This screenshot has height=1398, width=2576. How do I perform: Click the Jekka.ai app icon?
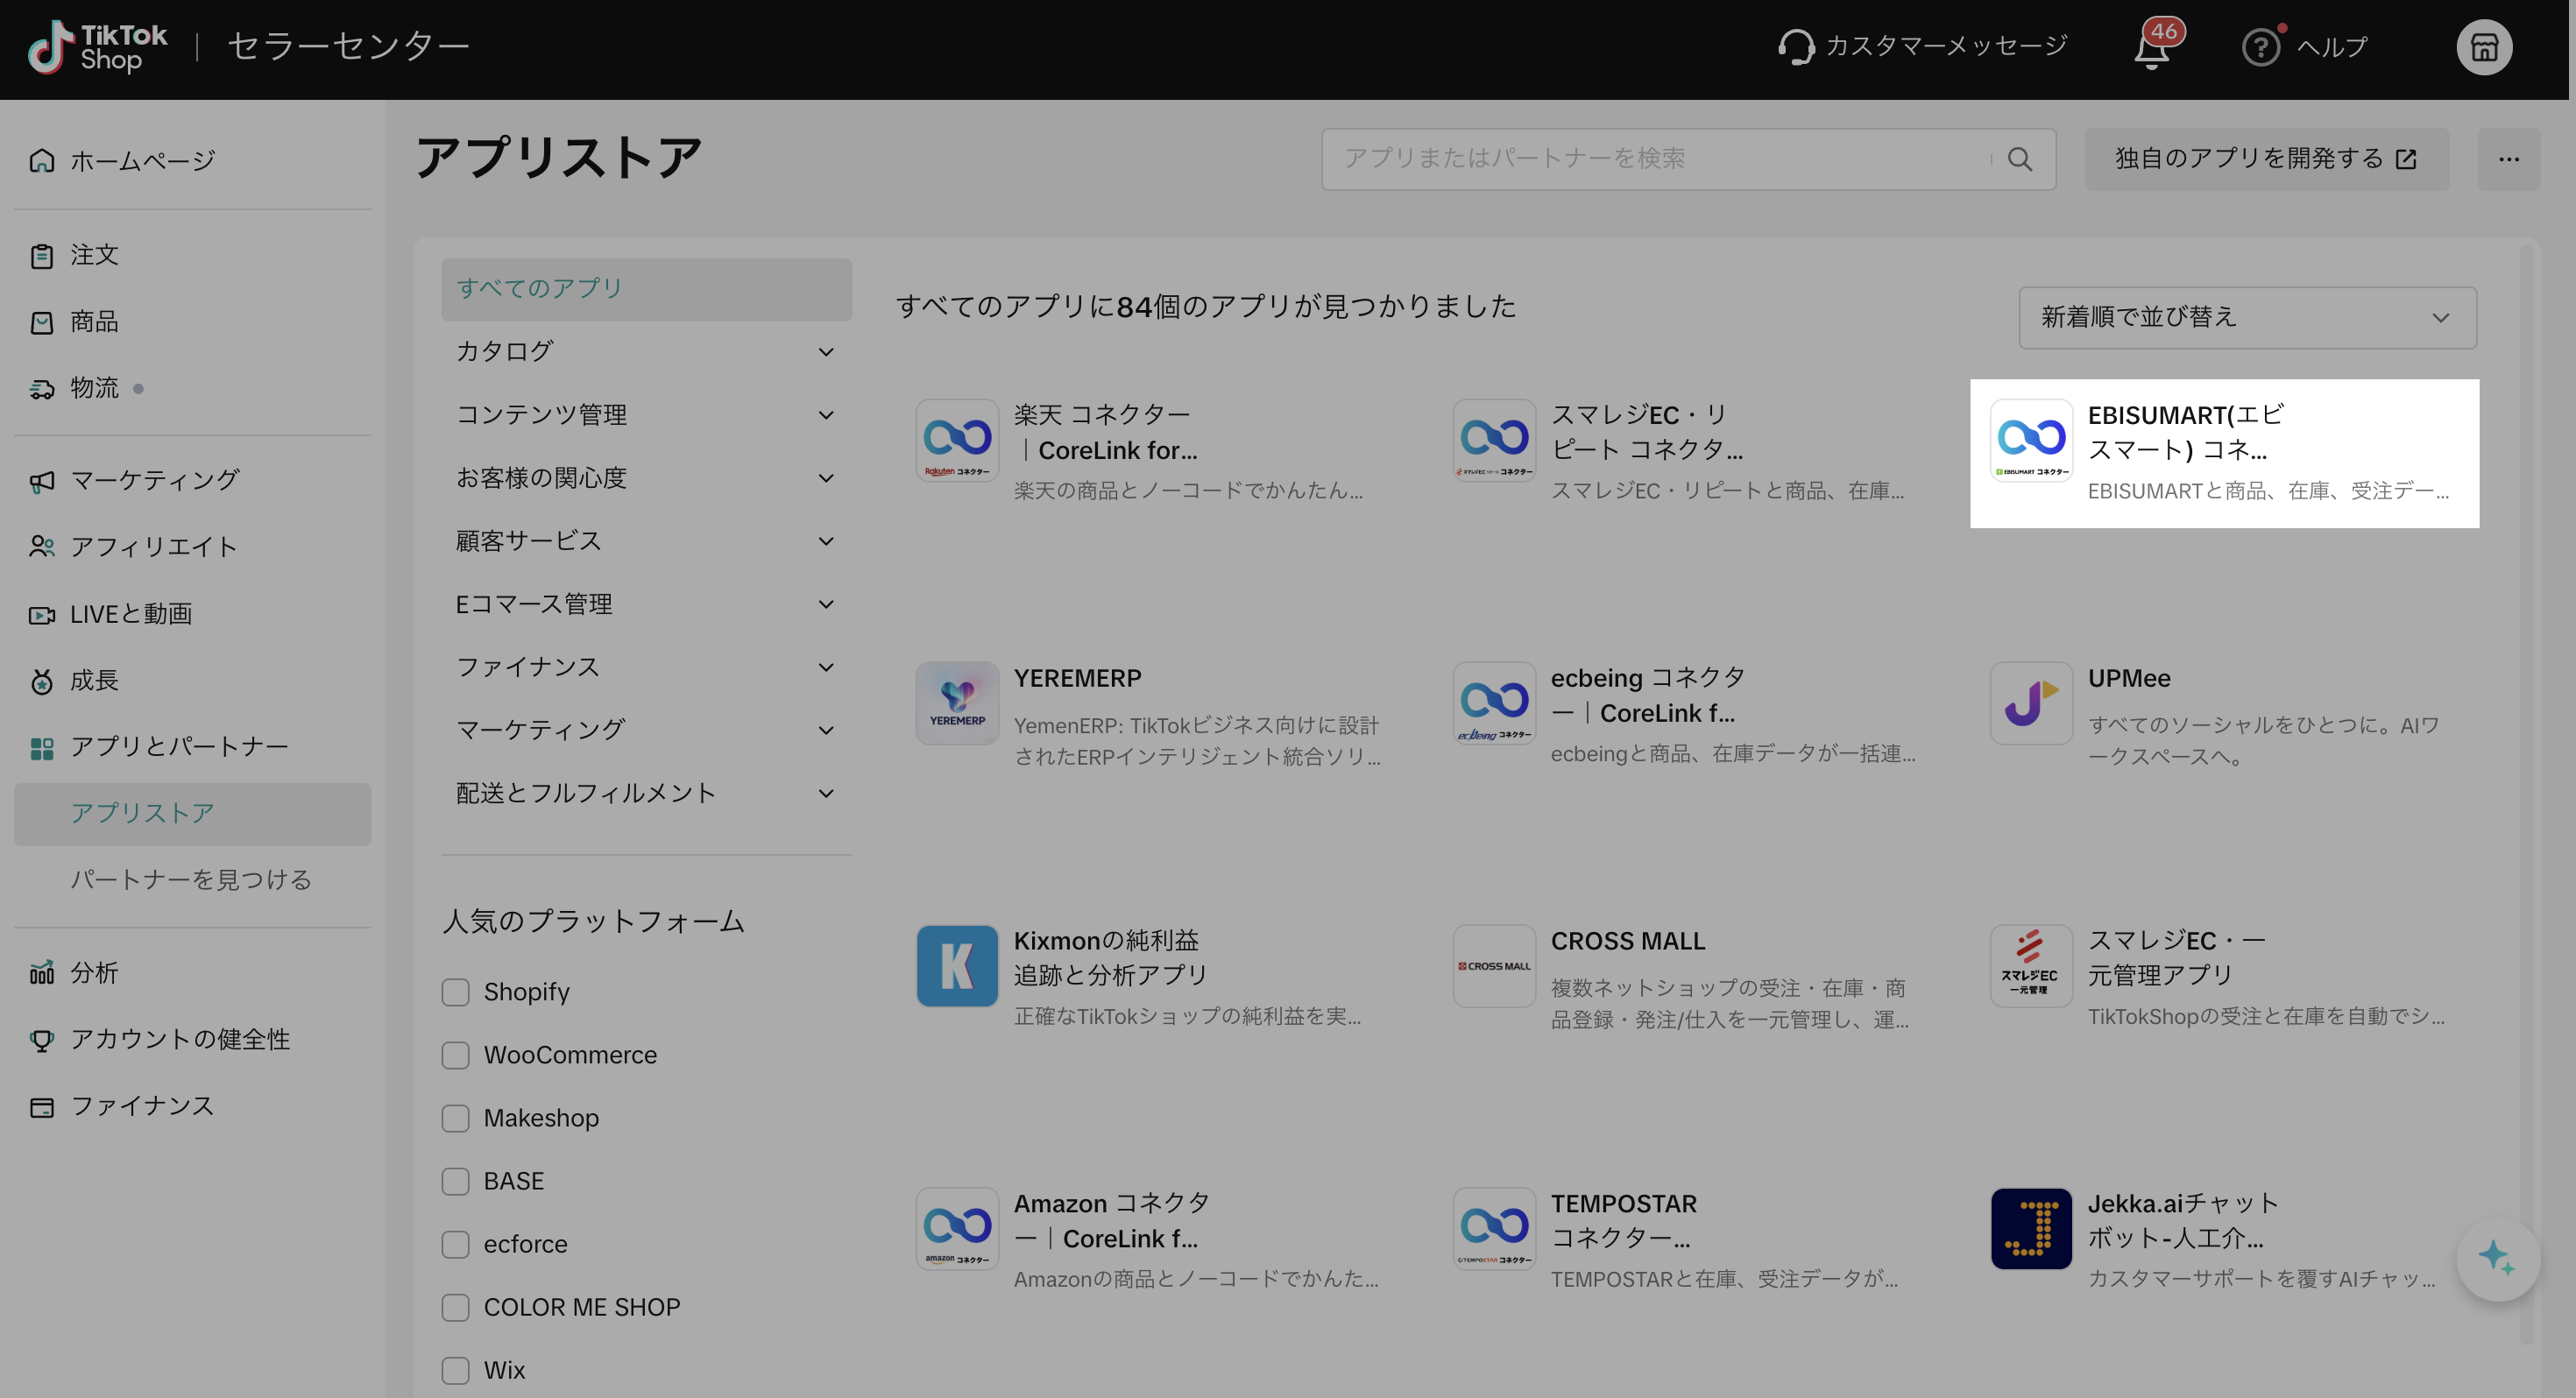click(x=2030, y=1228)
